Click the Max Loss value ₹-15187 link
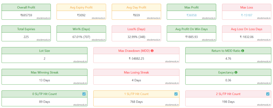Screen dimensions: 273x108 (247, 15)
